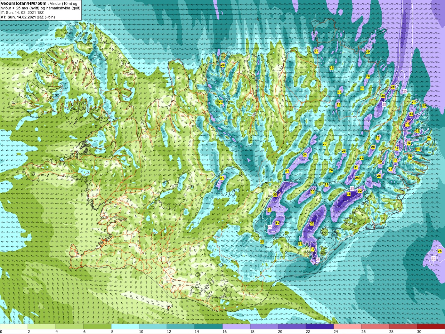
Task: Click the yellow max gust label 39
Action: 313,249
